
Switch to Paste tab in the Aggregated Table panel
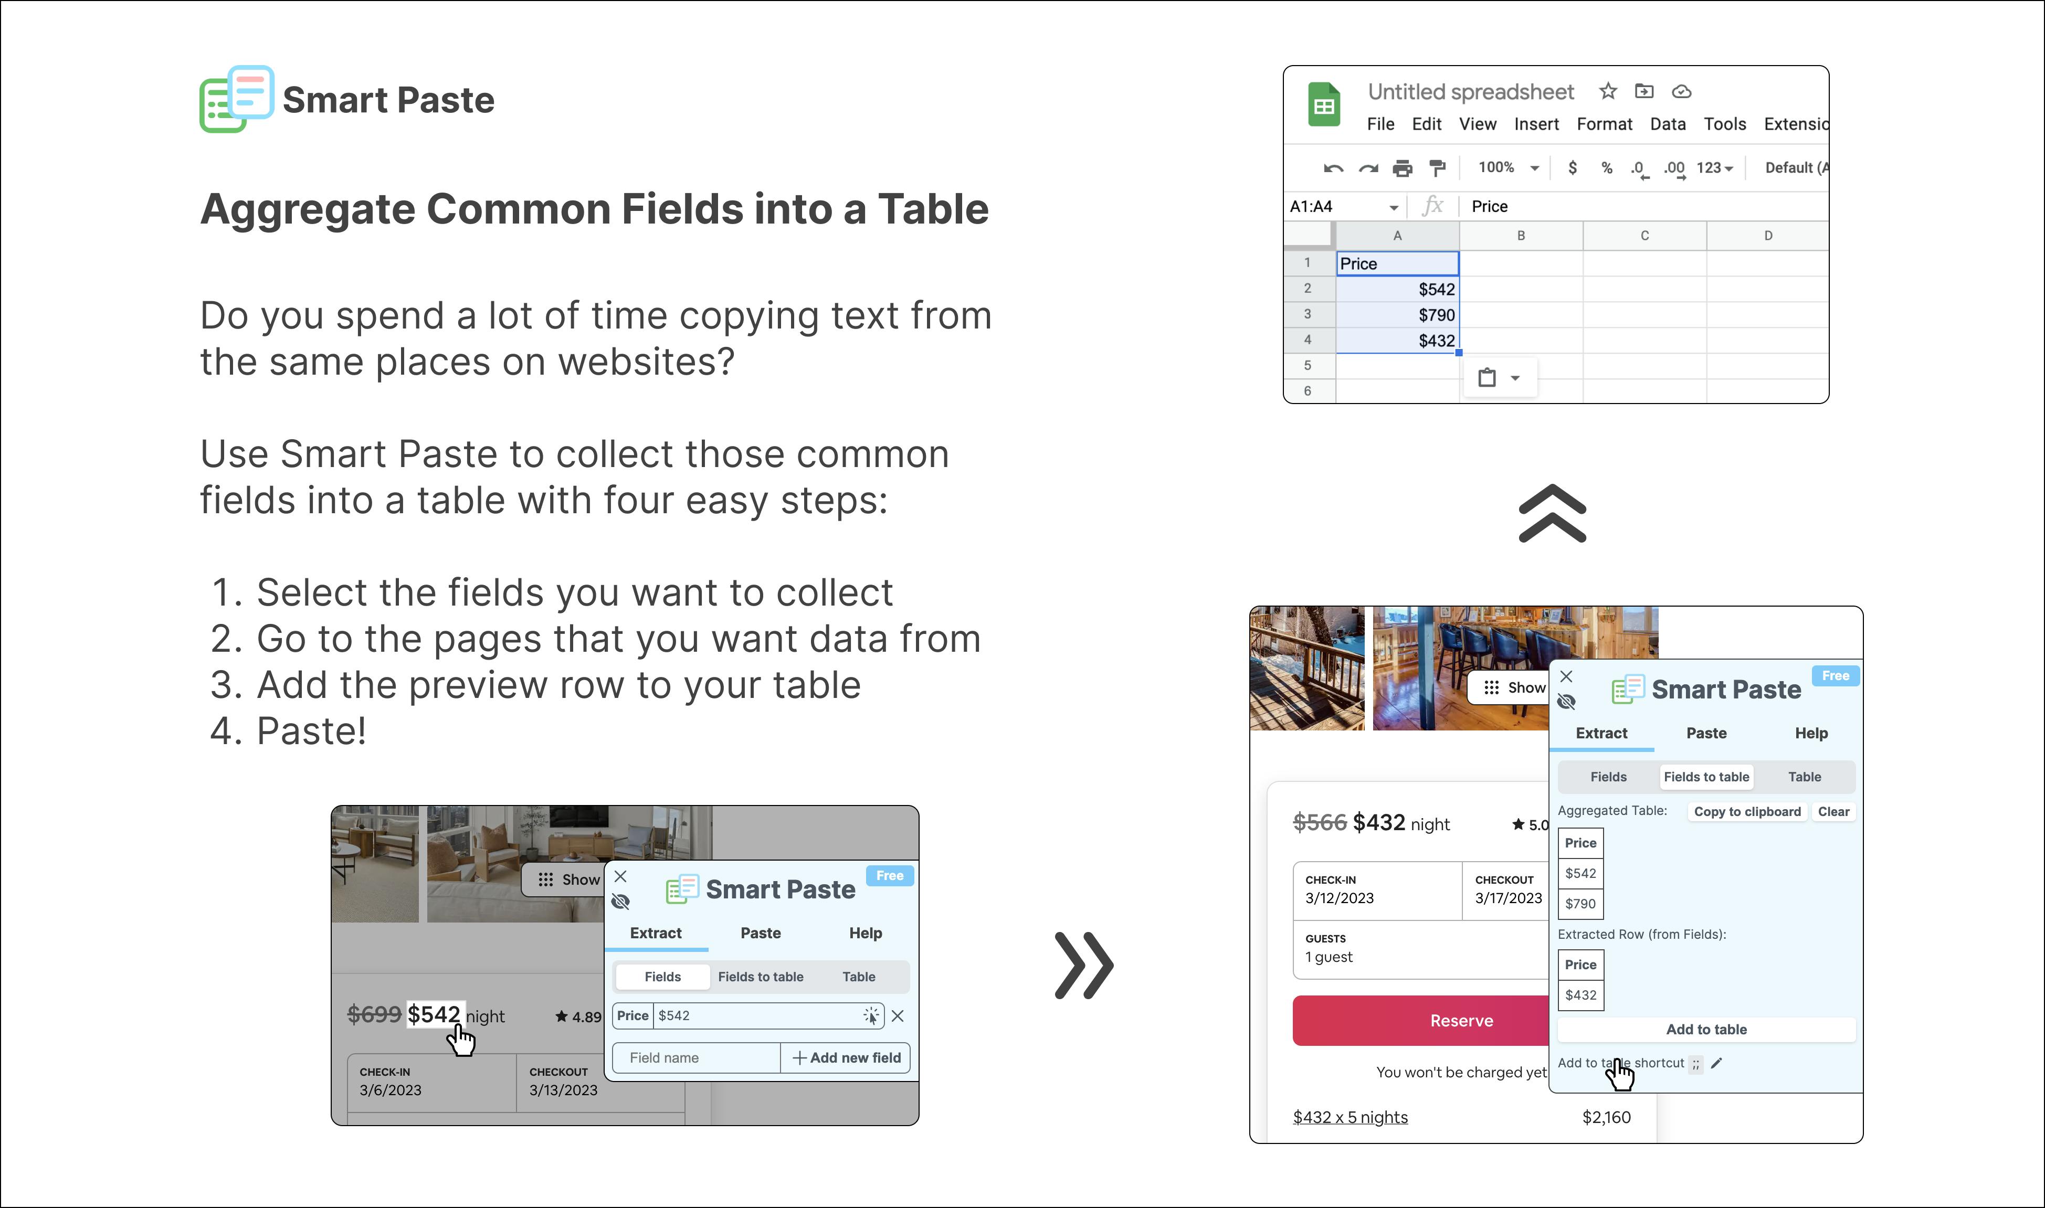(x=1706, y=734)
